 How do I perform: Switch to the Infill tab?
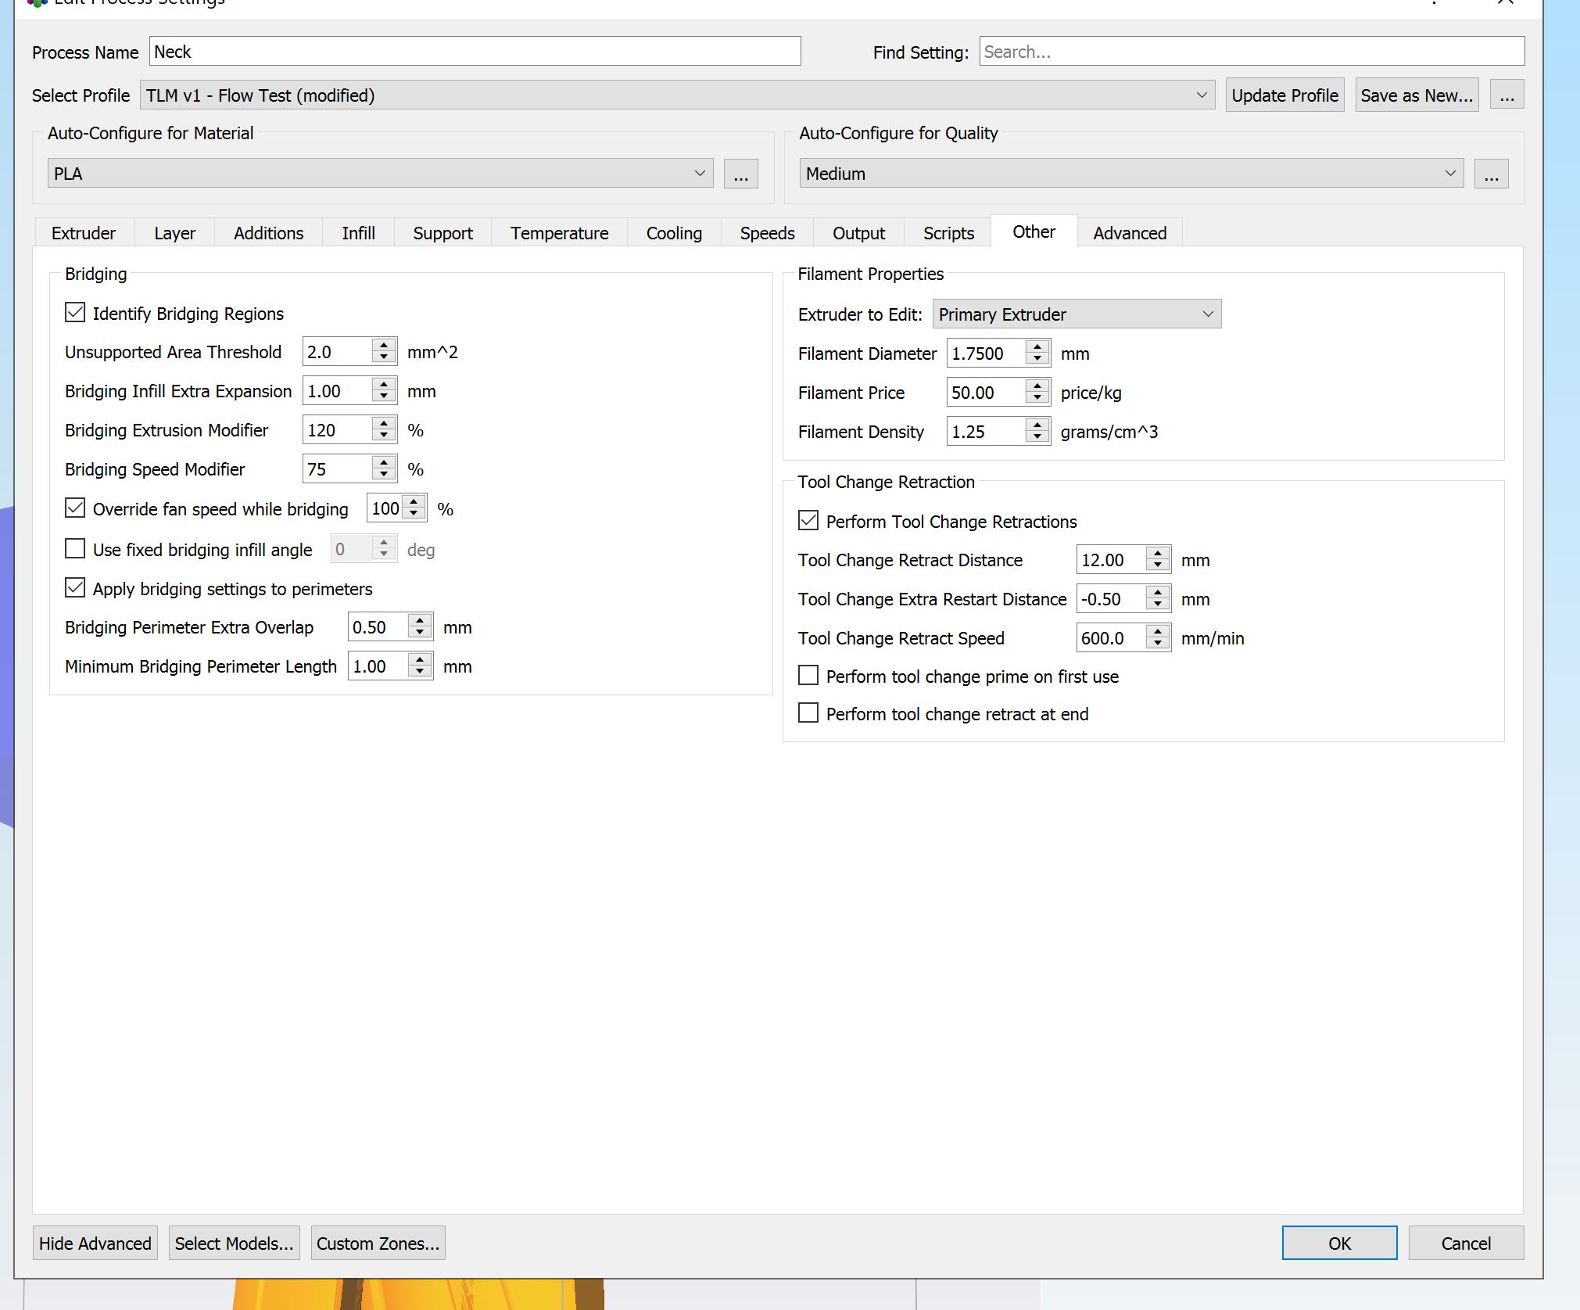pos(359,233)
